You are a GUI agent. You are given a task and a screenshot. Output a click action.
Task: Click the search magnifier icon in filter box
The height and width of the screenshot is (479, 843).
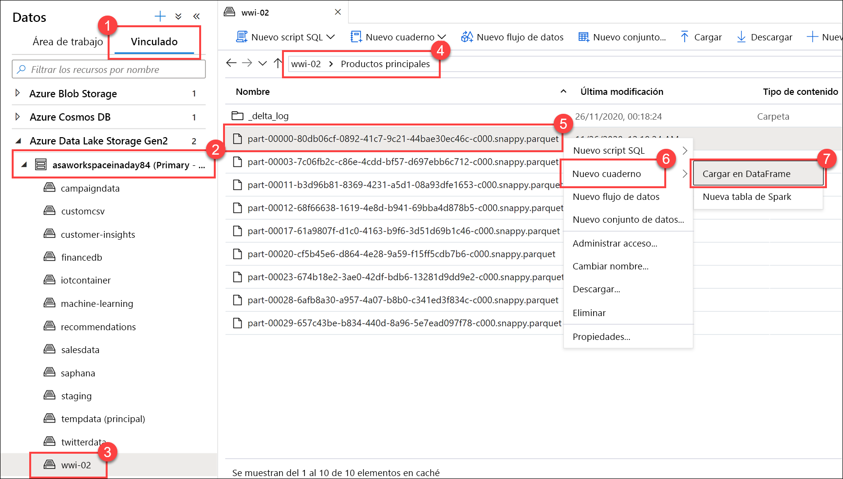pos(21,70)
